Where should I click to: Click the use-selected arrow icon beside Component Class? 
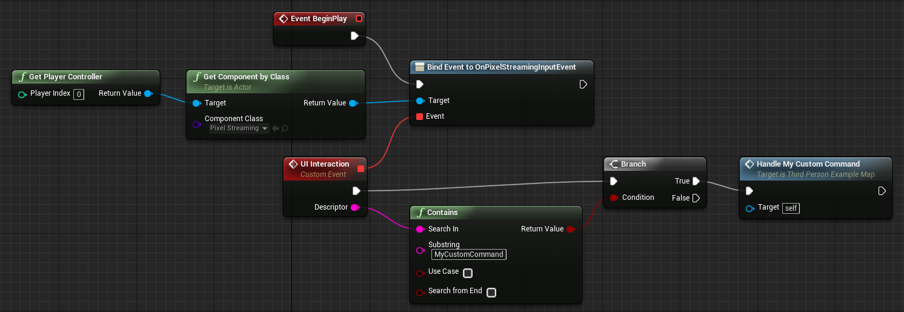click(275, 128)
